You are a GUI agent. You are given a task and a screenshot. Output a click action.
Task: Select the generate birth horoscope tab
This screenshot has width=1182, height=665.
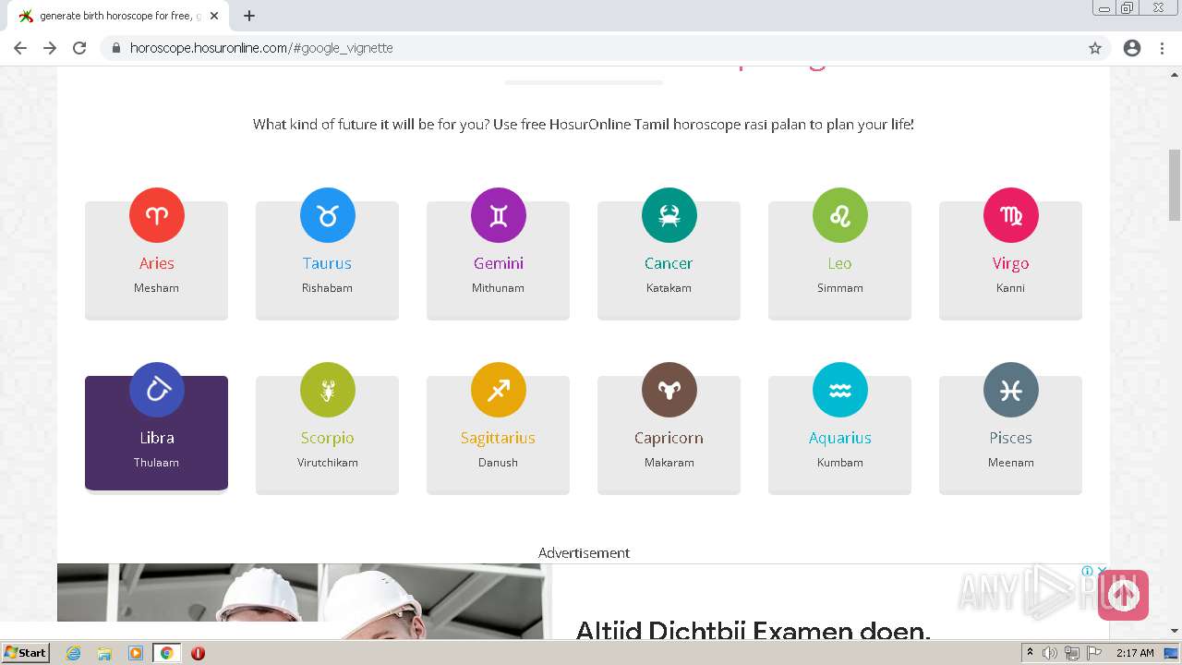[118, 16]
